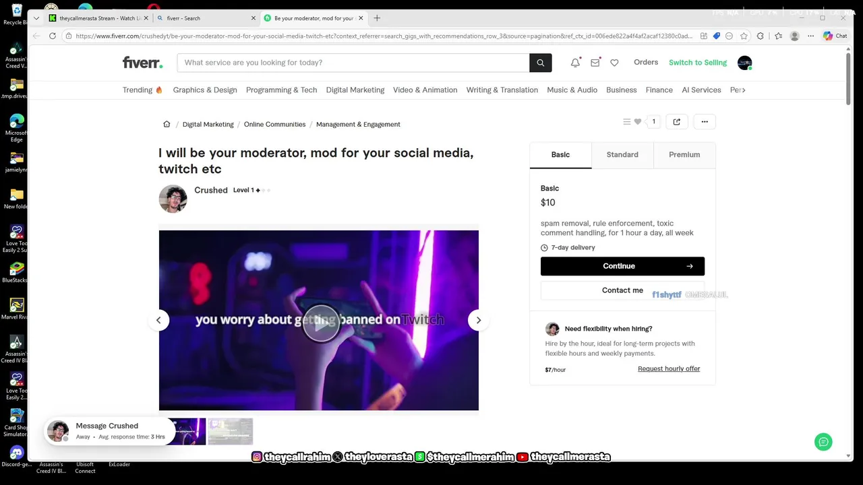Open Edge browser profile icon
The width and height of the screenshot is (863, 485).
pos(795,36)
